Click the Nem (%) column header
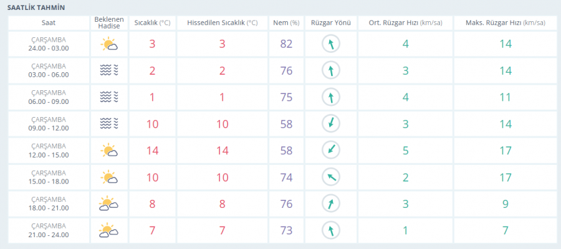The image size is (561, 249). click(286, 23)
